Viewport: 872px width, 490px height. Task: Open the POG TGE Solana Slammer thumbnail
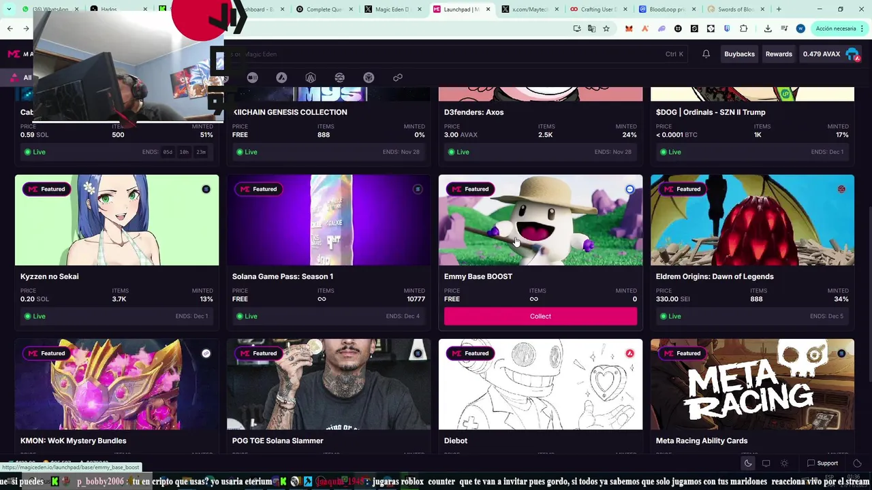click(x=328, y=384)
